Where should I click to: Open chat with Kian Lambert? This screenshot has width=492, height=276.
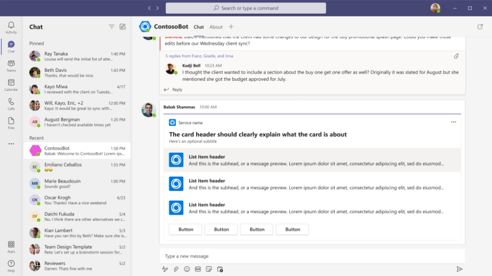click(78, 233)
